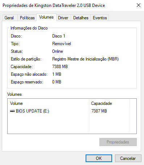Click the Informações do Disco group title
Viewport: 144px width, 165px height.
pyautogui.click(x=29, y=28)
